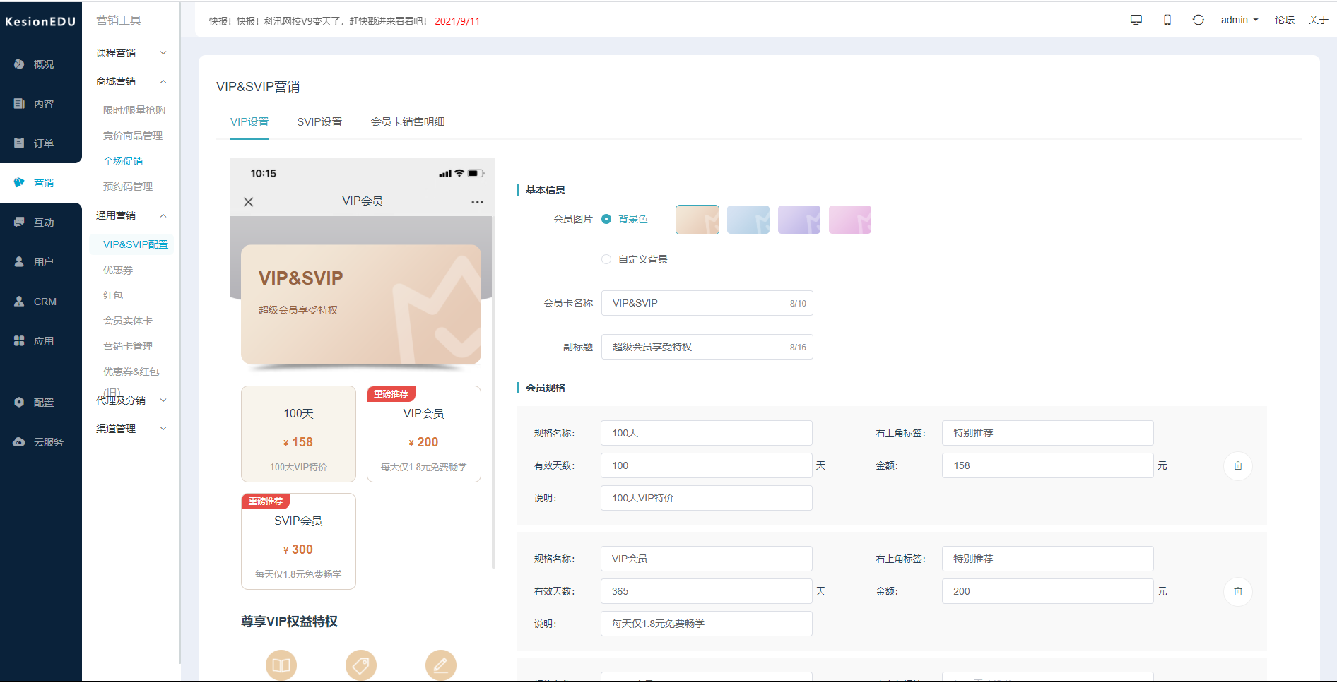The height and width of the screenshot is (683, 1337).
Task: Click the 金额 field showing 158
Action: [1048, 465]
